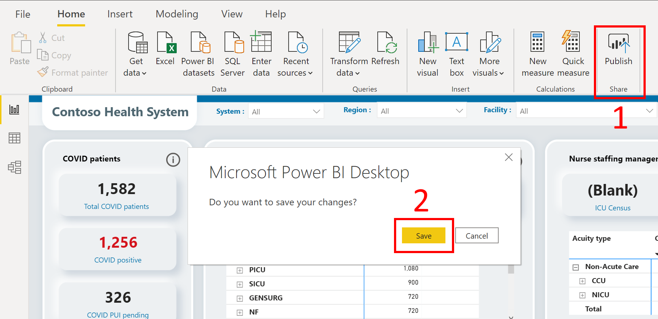The image size is (658, 319).
Task: Open Transform data query editor
Action: click(x=349, y=54)
